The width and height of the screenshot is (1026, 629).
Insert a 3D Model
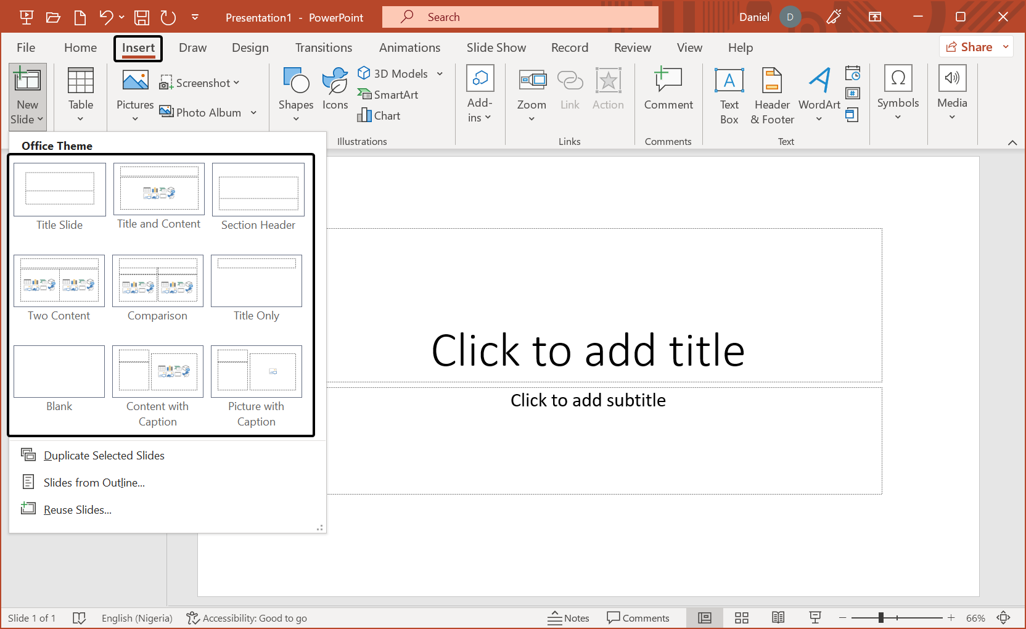pyautogui.click(x=395, y=73)
